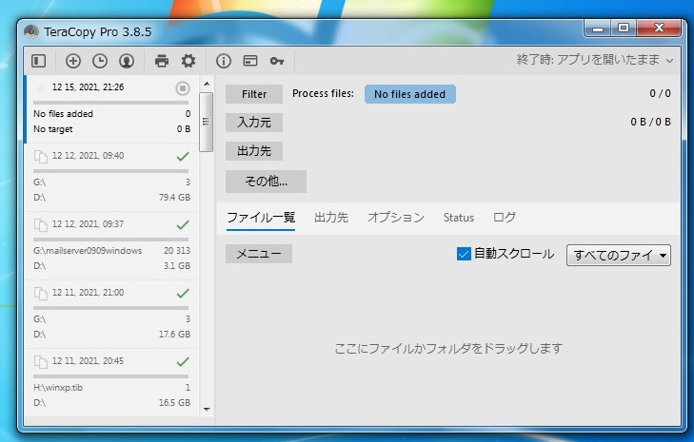Click the task list scrollbar thumb
This screenshot has height=442, width=694.
[207, 122]
